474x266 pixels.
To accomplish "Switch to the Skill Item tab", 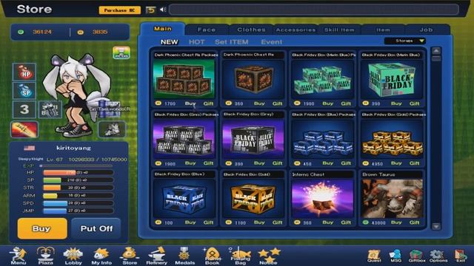I will (x=339, y=30).
